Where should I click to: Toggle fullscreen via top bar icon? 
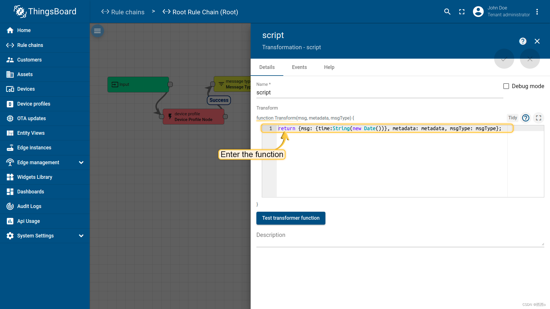461,12
